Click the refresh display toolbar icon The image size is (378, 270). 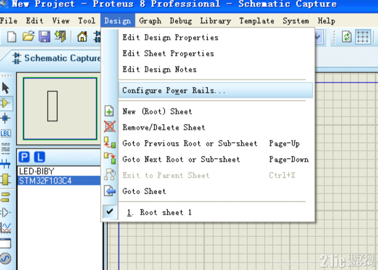pyautogui.click(x=346, y=37)
